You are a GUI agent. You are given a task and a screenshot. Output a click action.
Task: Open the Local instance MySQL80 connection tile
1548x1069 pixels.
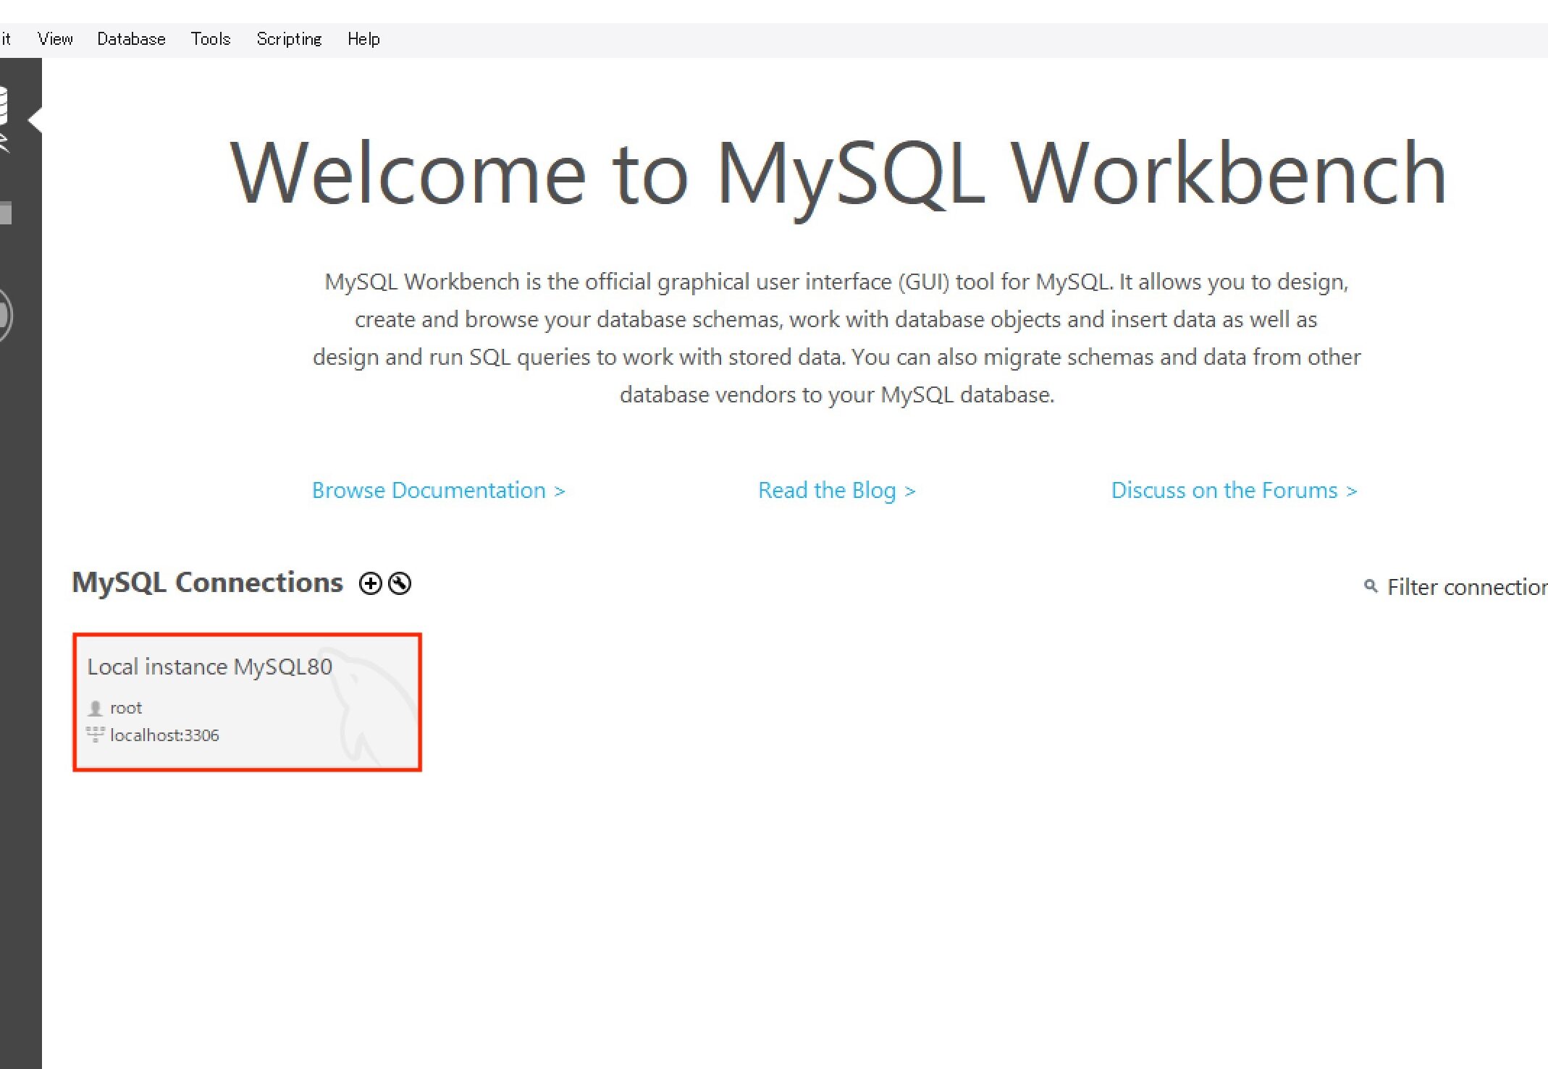coord(247,702)
